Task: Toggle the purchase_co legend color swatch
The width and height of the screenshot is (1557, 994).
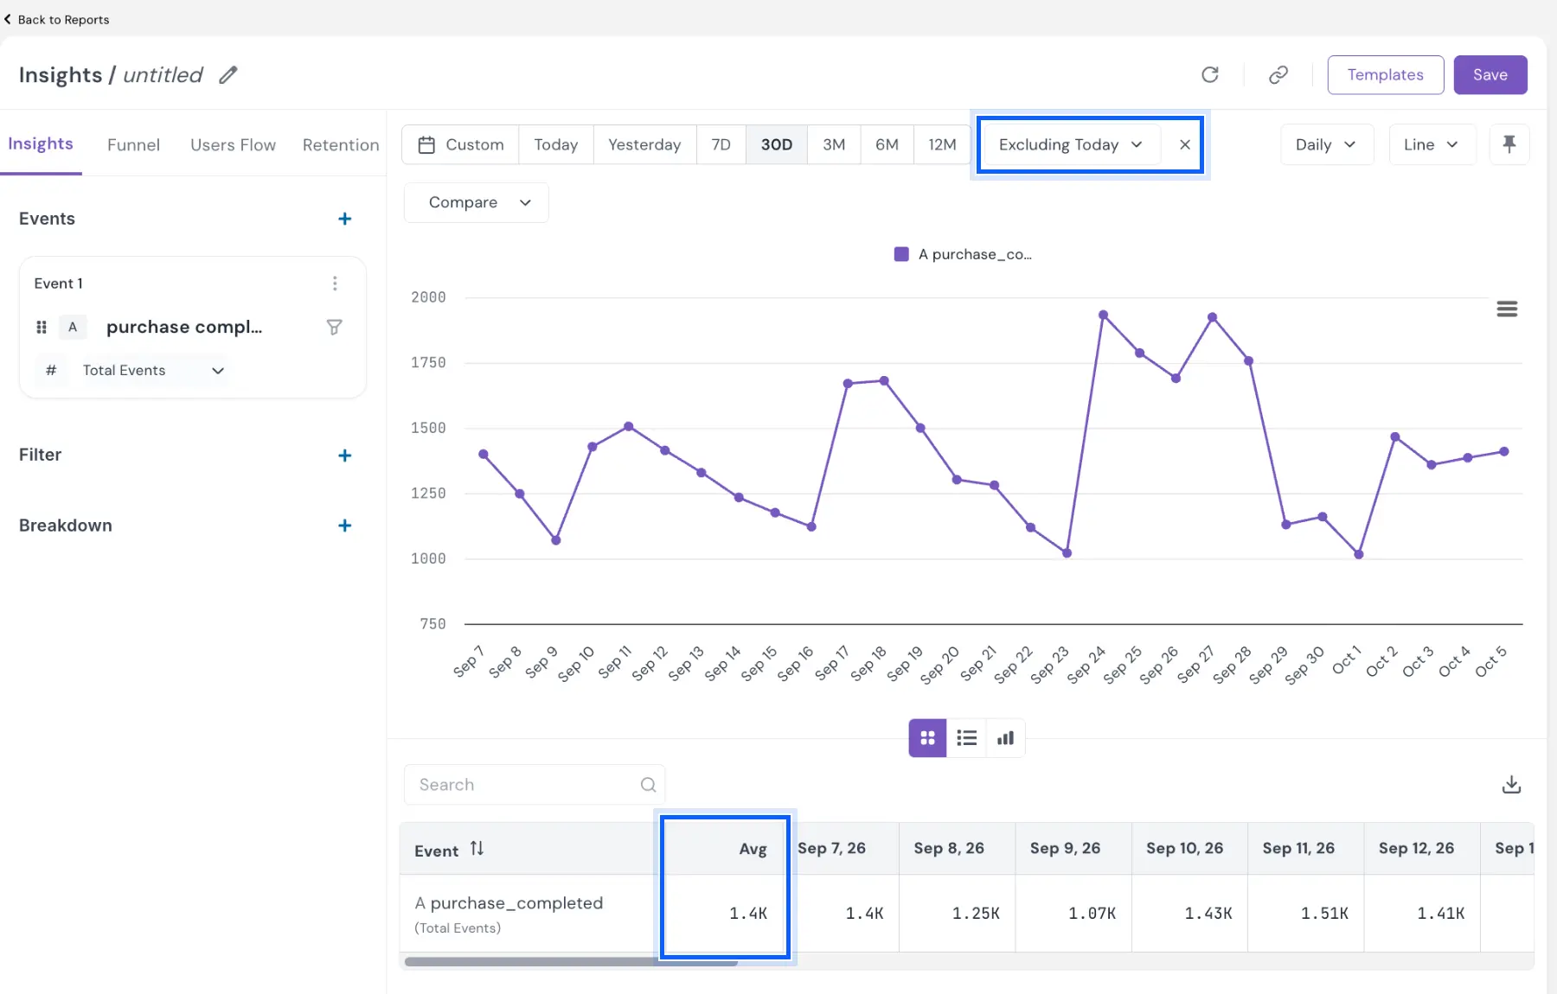Action: pos(900,254)
